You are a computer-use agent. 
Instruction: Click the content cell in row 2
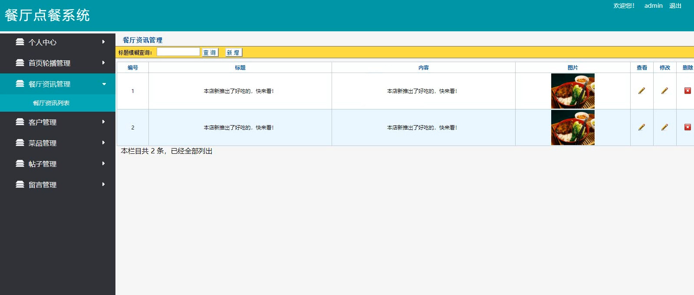[x=424, y=127]
